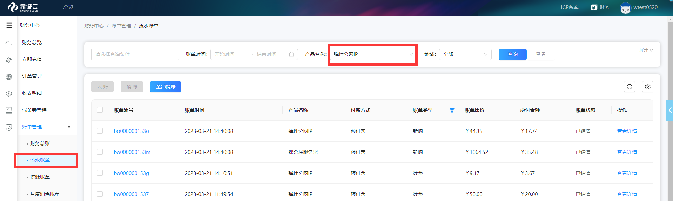Open bill number bo000000153m link

point(132,152)
